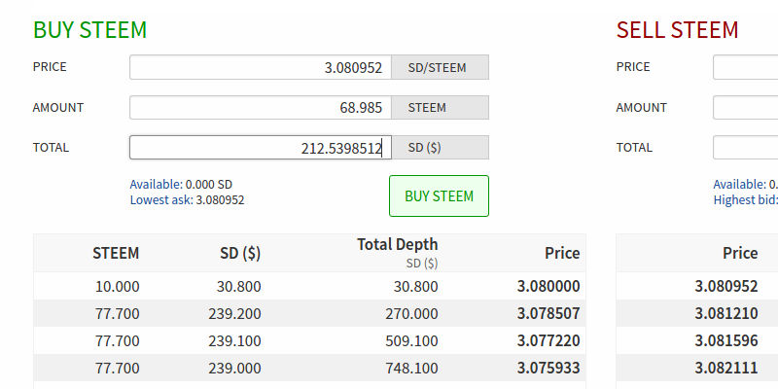Select buy order price 3.075933
This screenshot has height=389, width=778.
pos(548,368)
